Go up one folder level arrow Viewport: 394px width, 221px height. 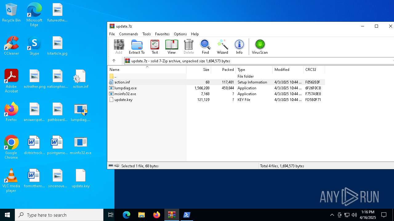pyautogui.click(x=114, y=61)
